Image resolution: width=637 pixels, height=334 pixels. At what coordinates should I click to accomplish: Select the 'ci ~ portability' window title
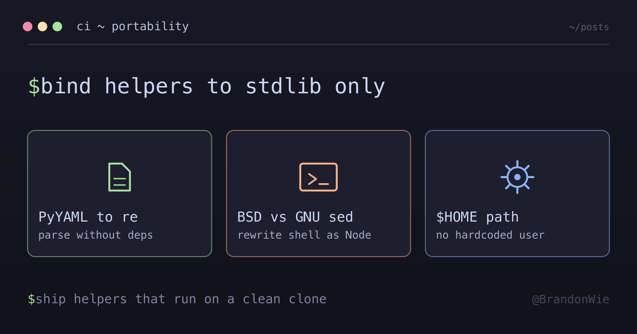[x=133, y=27]
